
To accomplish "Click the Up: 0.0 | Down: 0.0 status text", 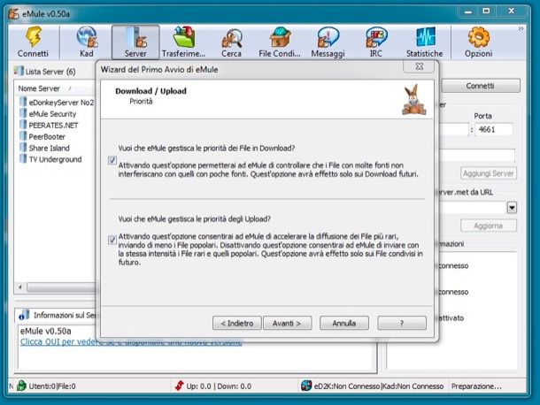I will click(x=219, y=386).
